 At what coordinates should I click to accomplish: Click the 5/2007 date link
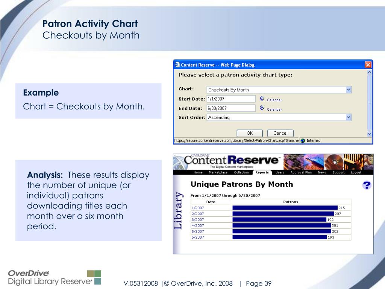tap(198, 231)
